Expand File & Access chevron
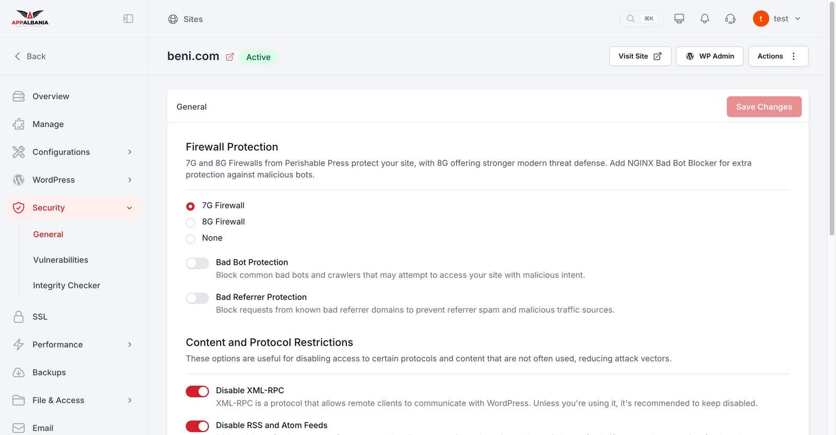This screenshot has width=836, height=435. coord(130,401)
